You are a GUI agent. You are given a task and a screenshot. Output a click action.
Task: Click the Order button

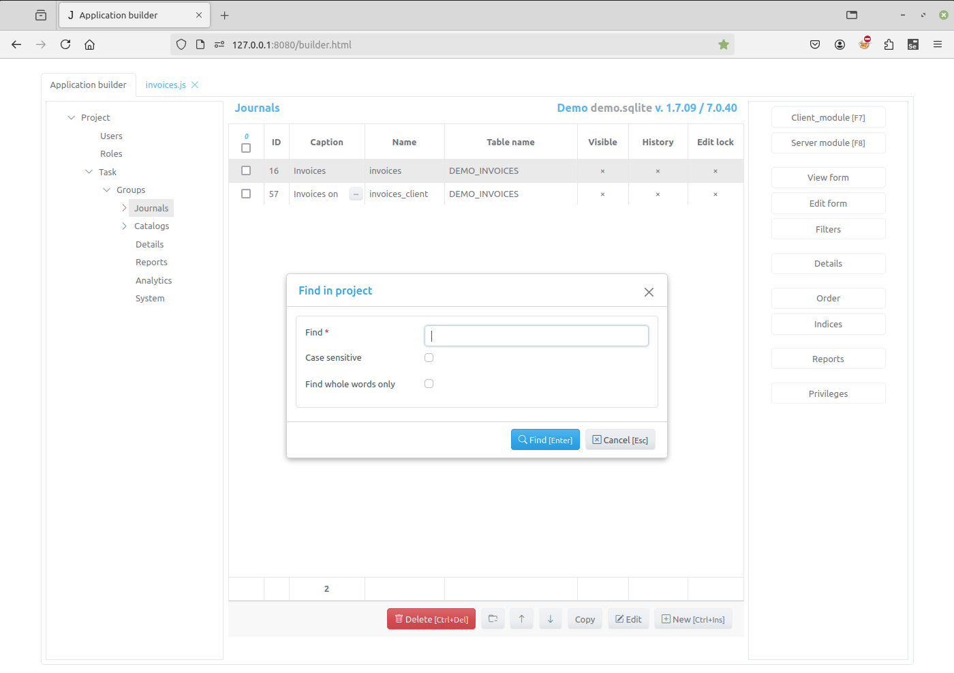(x=828, y=298)
